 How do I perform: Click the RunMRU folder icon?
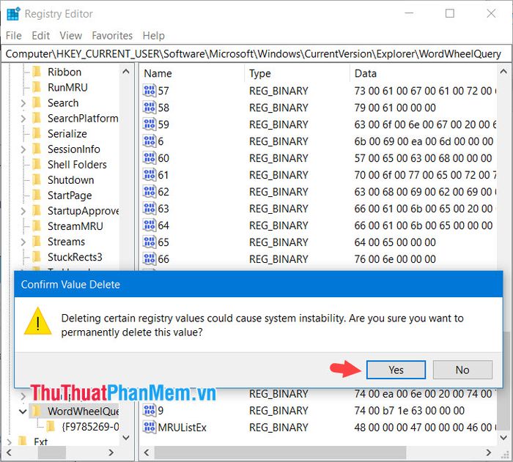point(37,87)
